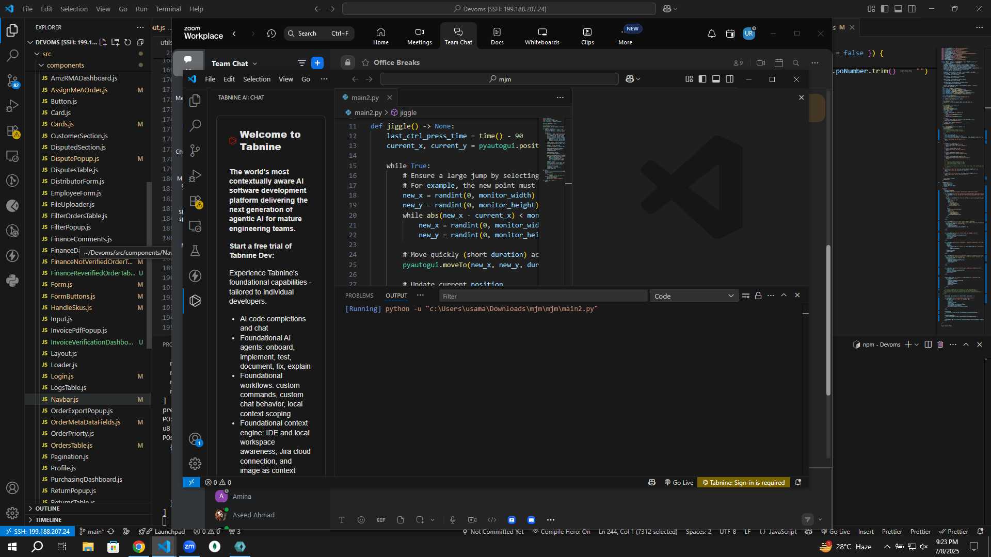Image resolution: width=991 pixels, height=557 pixels.
Task: Click SSH: 199.188.207.24 remote indicator
Action: tap(37, 532)
